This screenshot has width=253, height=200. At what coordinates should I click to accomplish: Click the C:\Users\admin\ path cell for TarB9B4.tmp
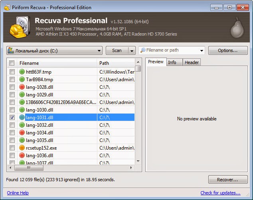[x=116, y=79]
